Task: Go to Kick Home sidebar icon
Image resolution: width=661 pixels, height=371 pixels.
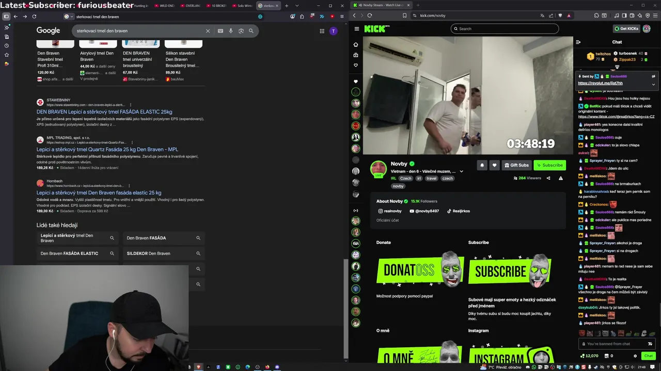Action: [356, 45]
